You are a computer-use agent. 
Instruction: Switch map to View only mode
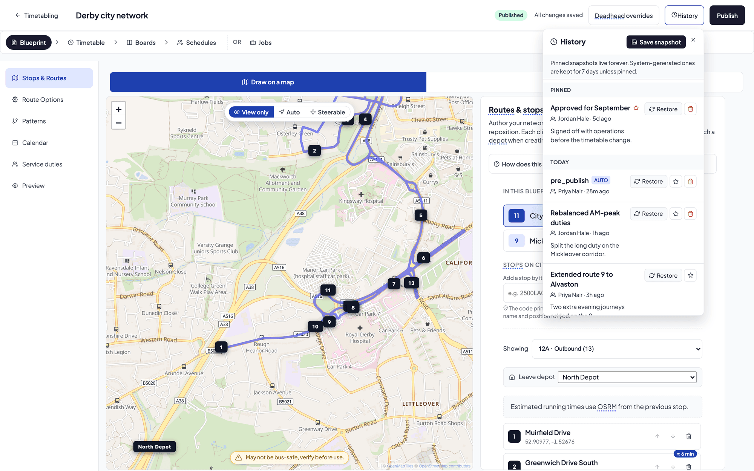point(251,112)
